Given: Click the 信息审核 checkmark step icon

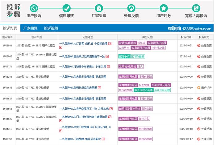Looking at the screenshot, I should click(x=66, y=8).
